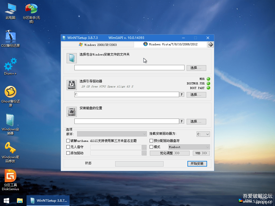
Task: Click the F button beside boot drive field
Action: 182,94
